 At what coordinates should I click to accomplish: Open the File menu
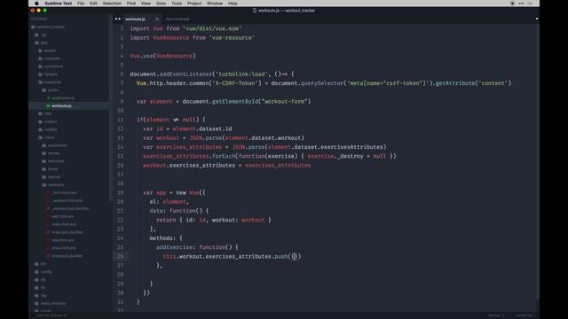pos(81,4)
